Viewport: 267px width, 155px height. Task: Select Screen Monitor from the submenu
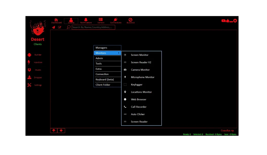[140, 55]
